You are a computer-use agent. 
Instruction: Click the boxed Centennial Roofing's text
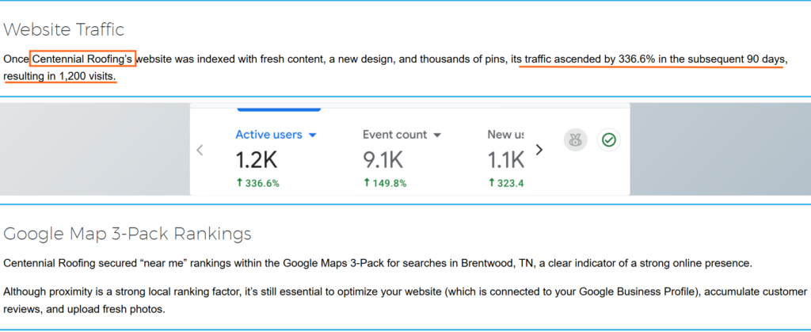pyautogui.click(x=83, y=59)
